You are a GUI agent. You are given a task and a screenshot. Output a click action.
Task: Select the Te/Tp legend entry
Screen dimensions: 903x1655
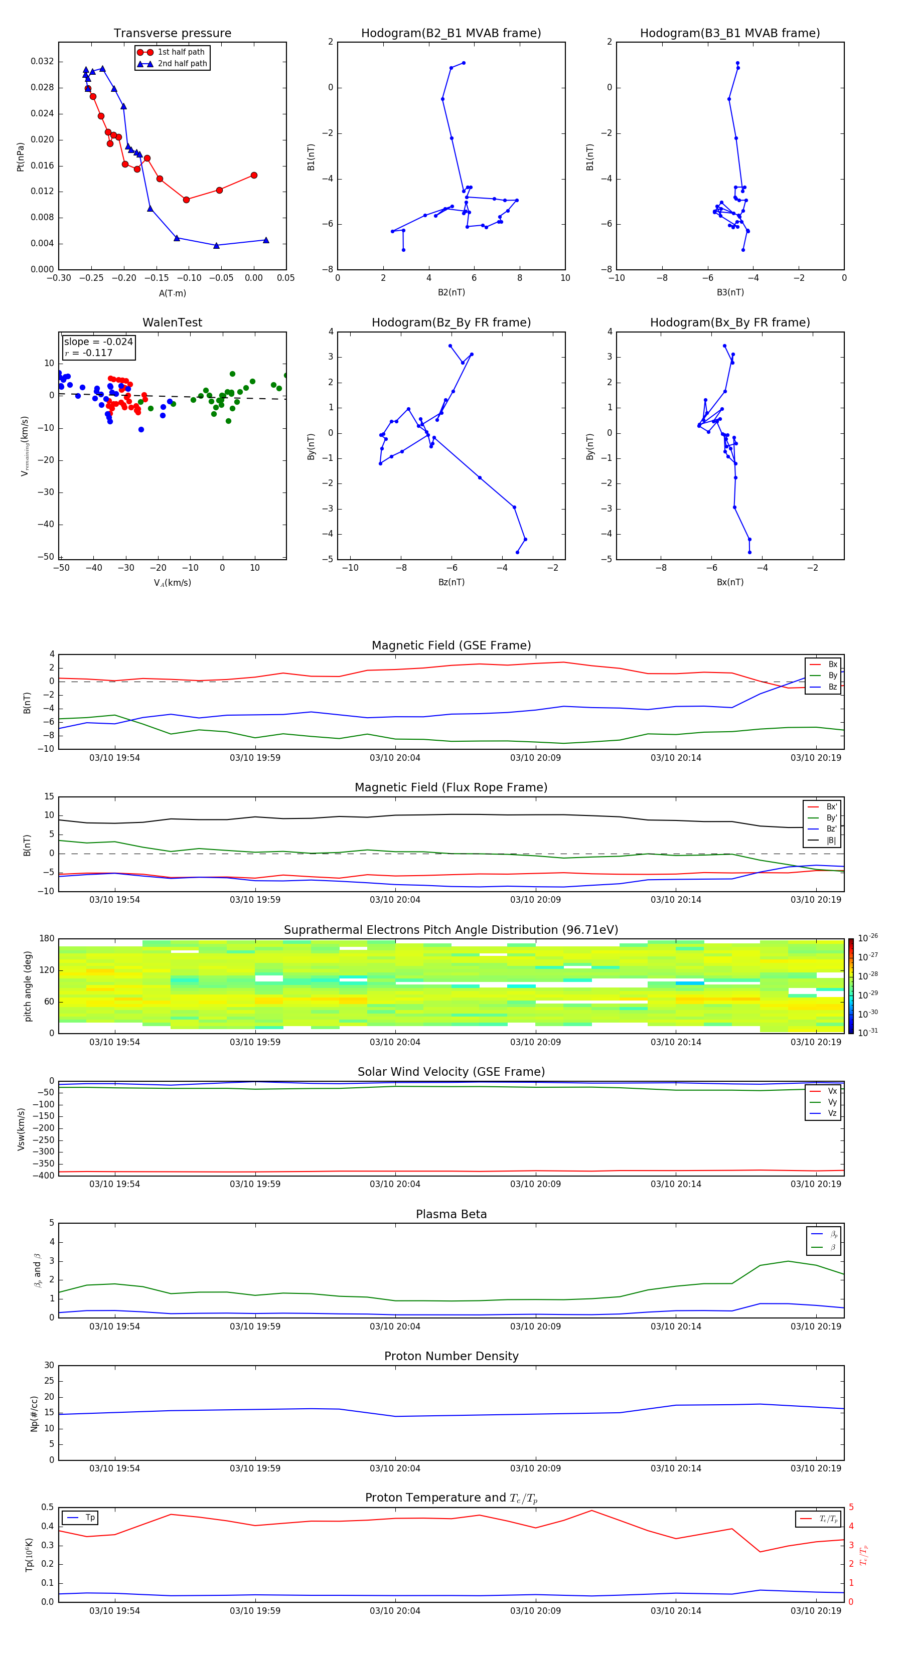(819, 1519)
